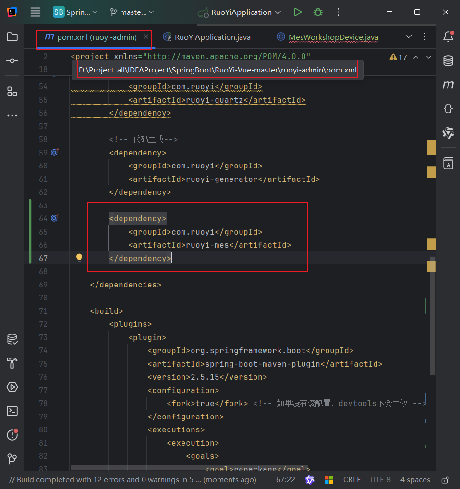Go to previous highlighted problem arrow

coord(416,57)
